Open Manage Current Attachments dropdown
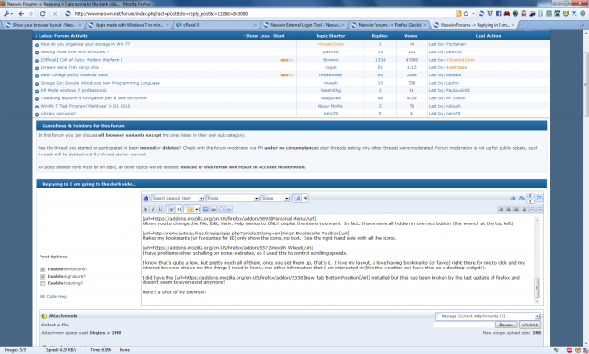589x354 pixels. pos(488,316)
